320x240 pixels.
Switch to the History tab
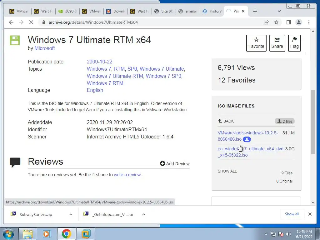212,11
